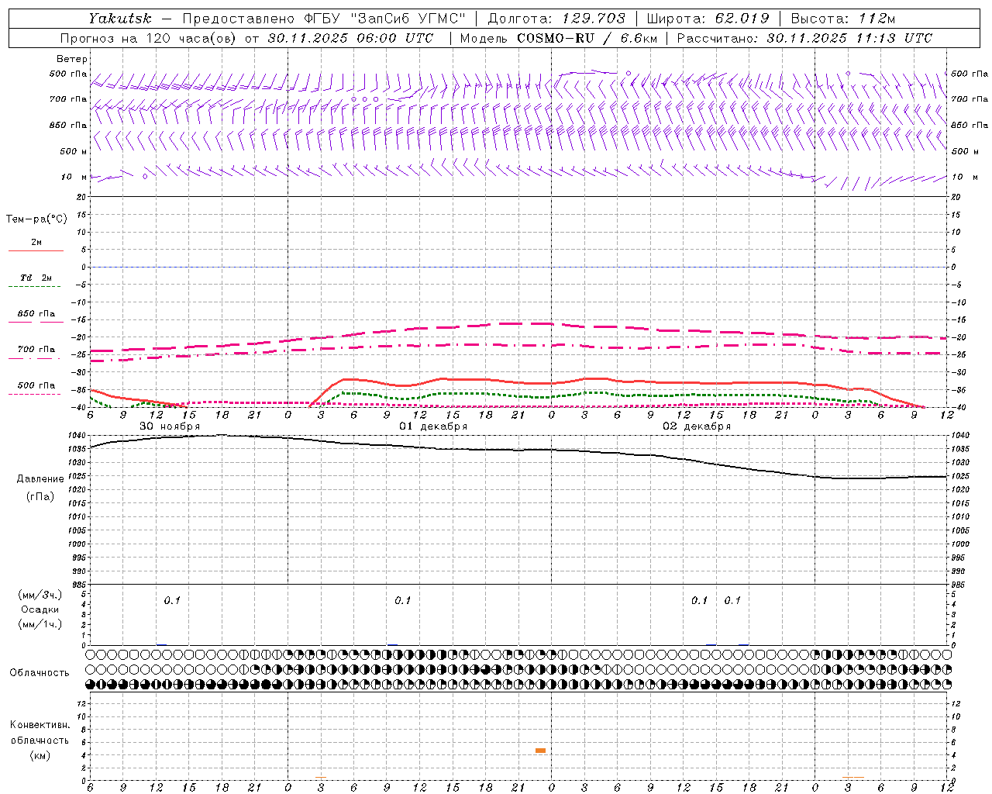992x794 pixels.
Task: Select the forecast start 30.11.2025 06:00 UTC
Action: point(350,38)
